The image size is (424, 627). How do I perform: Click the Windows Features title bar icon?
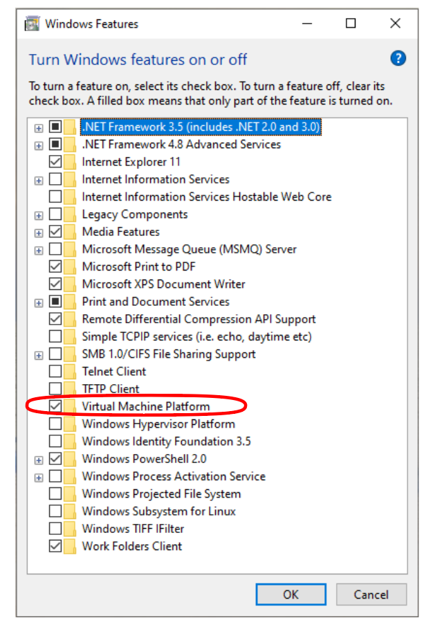(x=32, y=24)
